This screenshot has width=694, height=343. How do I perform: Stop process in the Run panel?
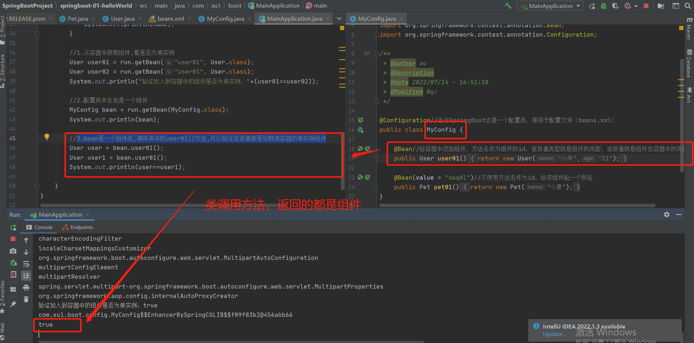click(13, 239)
